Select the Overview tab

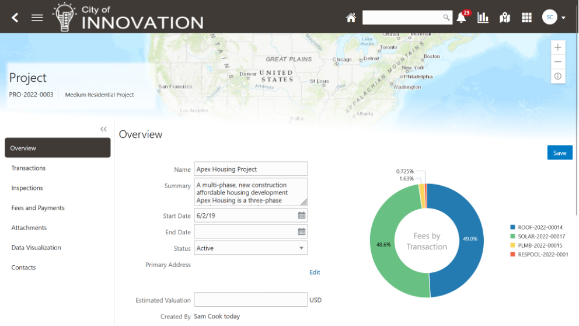click(58, 148)
